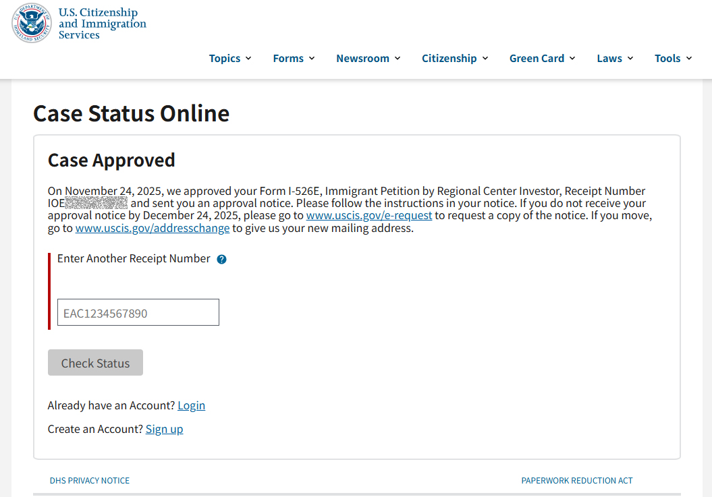This screenshot has width=712, height=497.
Task: Expand the Topics menu
Action: [230, 59]
